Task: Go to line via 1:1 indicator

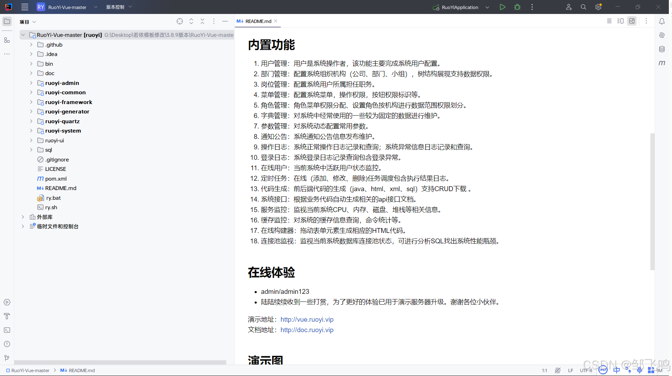Action: click(x=544, y=370)
